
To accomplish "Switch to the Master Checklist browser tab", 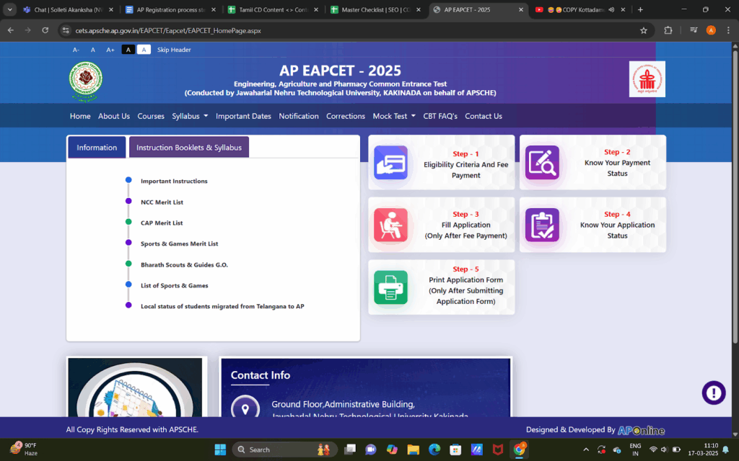I will tap(376, 9).
